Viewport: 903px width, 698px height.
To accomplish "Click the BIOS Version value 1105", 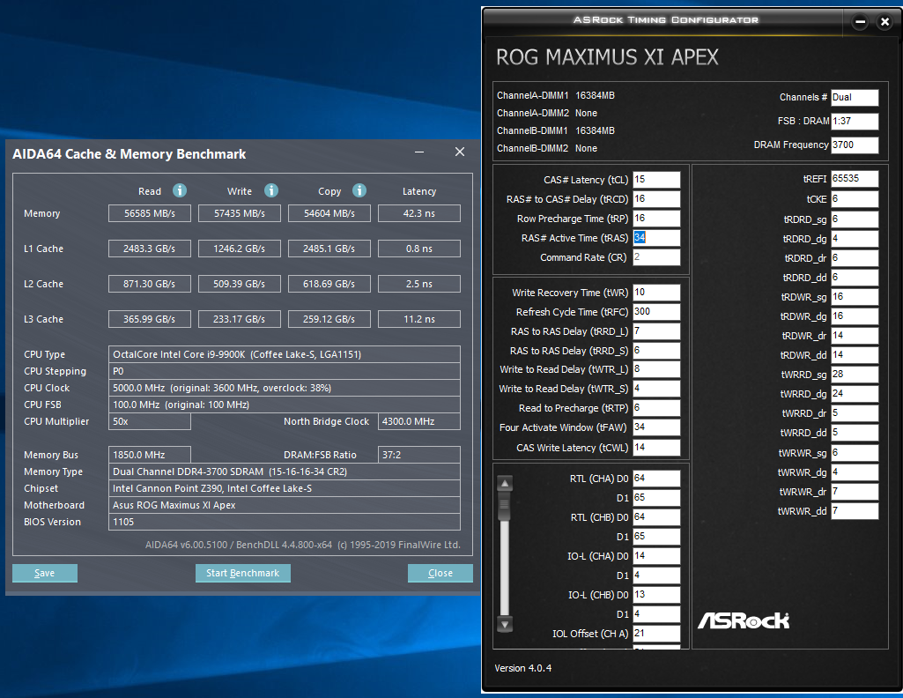I will pyautogui.click(x=285, y=522).
